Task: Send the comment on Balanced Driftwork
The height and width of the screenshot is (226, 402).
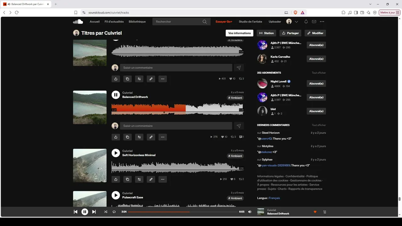Action: (x=239, y=126)
